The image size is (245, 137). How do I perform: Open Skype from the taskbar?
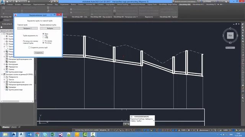[x=45, y=134]
